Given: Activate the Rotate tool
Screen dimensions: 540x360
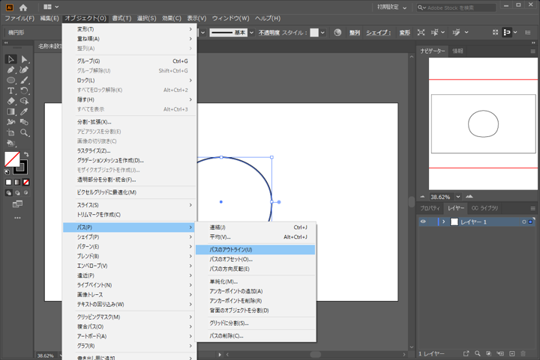Looking at the screenshot, I should [x=24, y=91].
